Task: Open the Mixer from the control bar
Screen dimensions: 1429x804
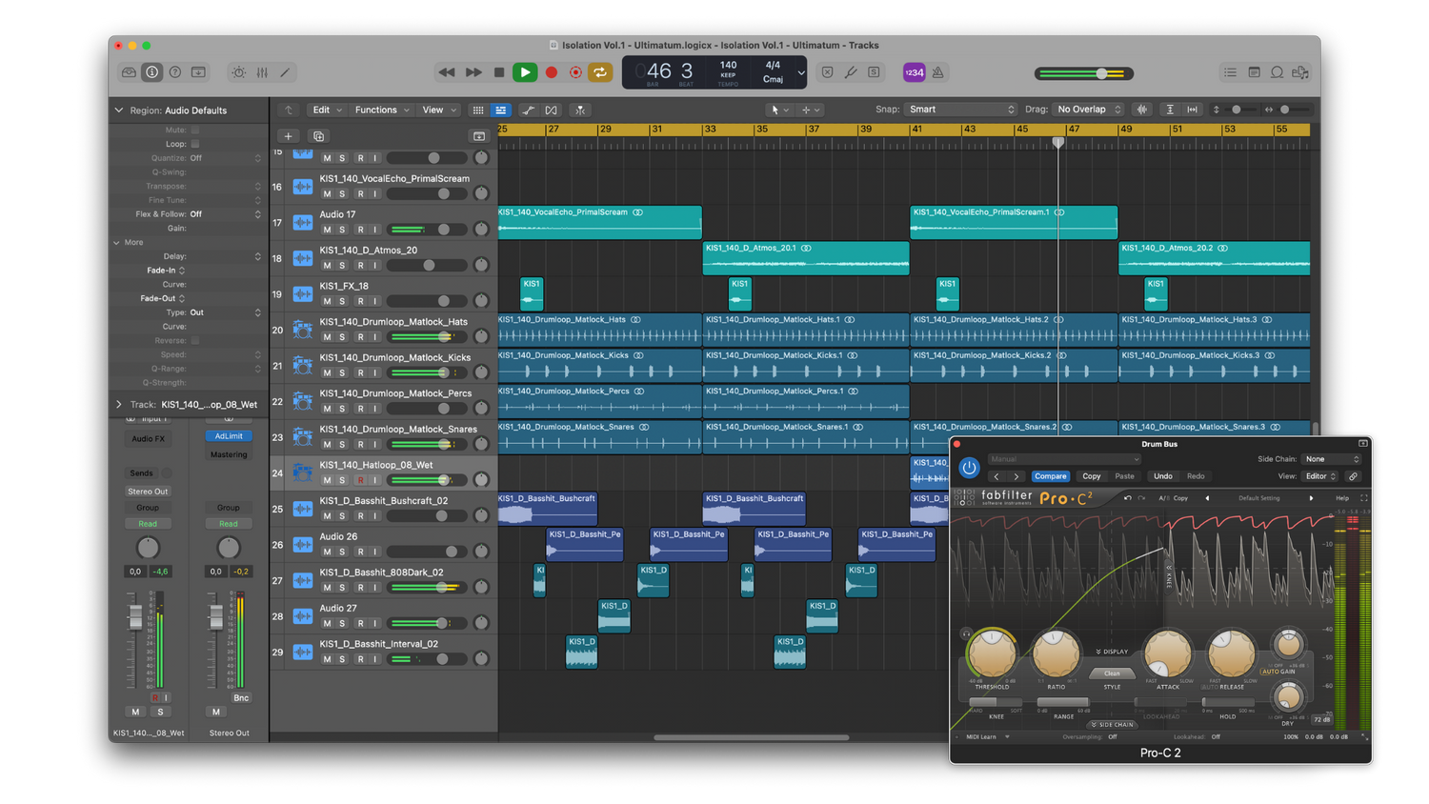Action: point(262,72)
